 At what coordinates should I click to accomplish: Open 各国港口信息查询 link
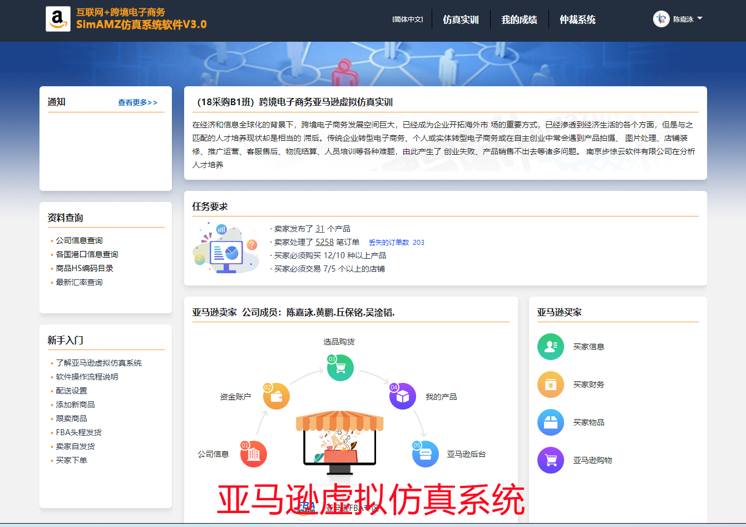[87, 254]
